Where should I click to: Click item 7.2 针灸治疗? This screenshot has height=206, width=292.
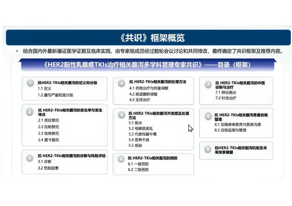(226, 98)
